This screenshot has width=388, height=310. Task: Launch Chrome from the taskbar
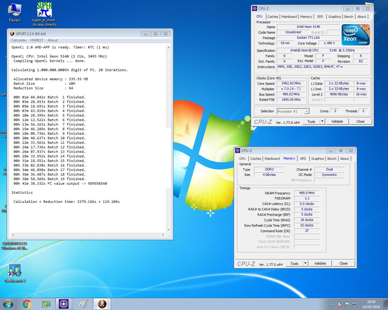coord(27,304)
